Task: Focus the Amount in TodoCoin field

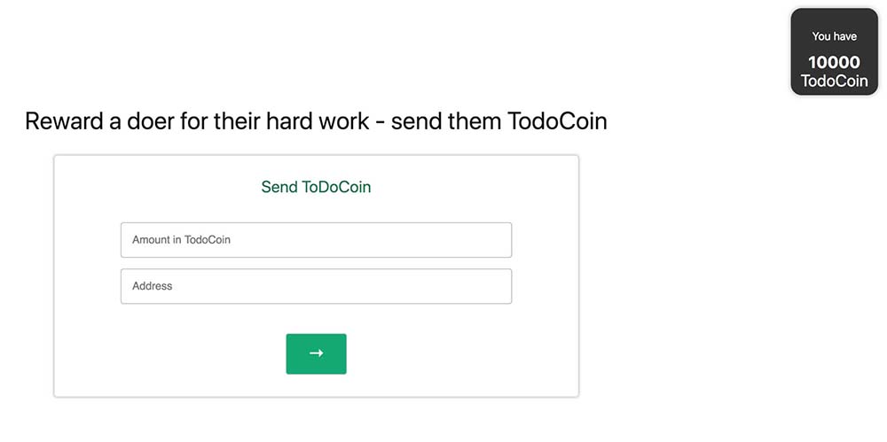Action: 316,240
